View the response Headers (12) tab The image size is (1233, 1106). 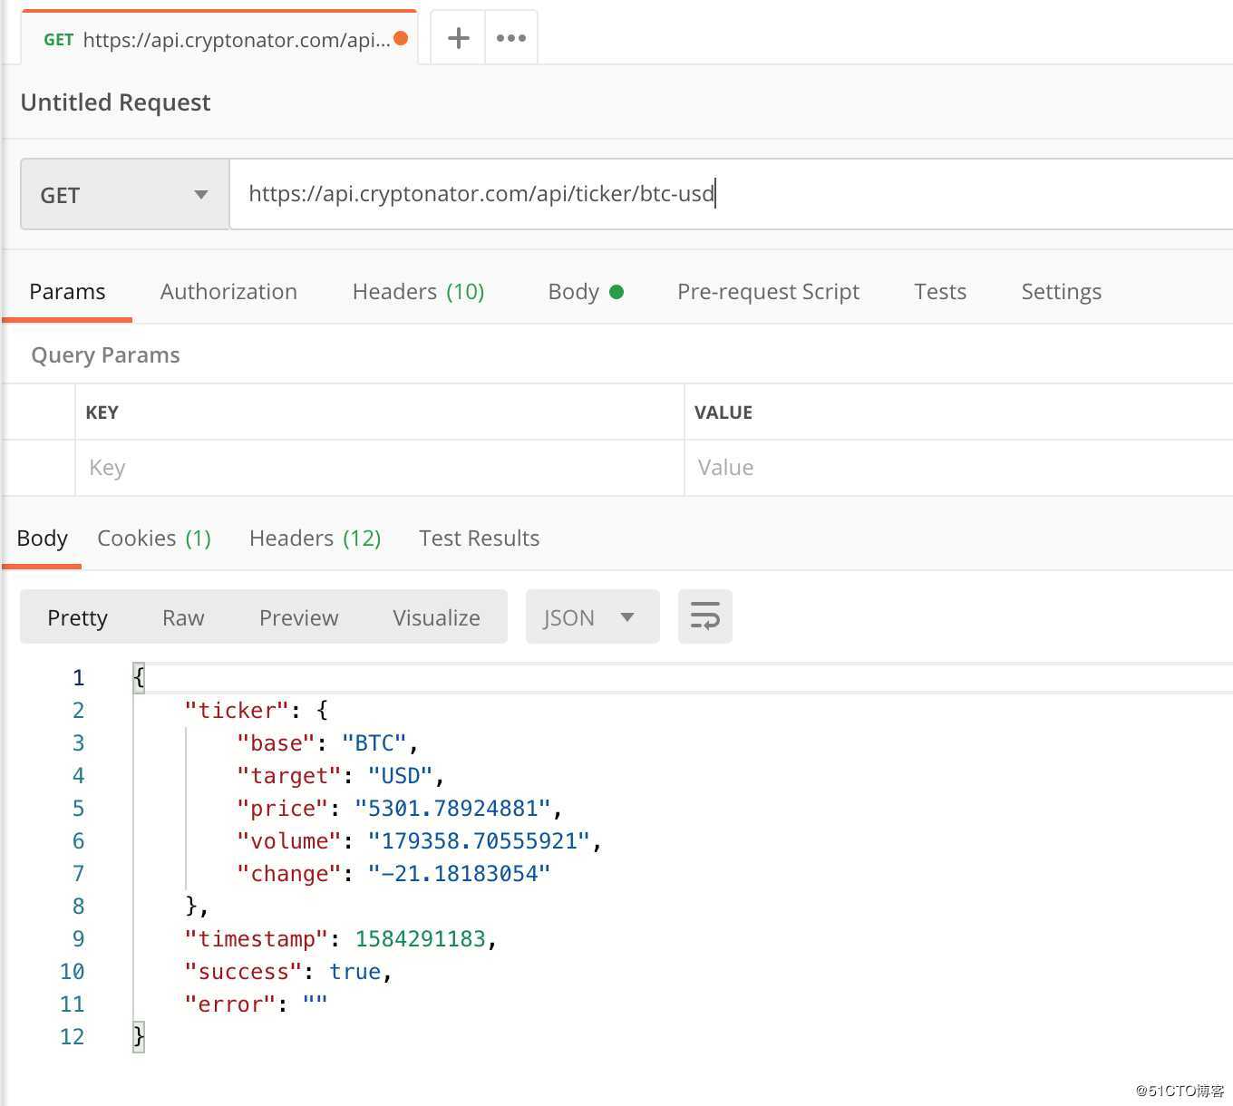pos(315,538)
